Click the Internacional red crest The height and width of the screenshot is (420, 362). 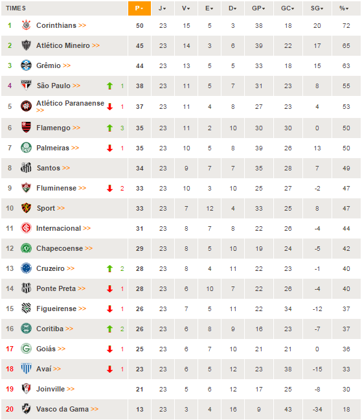[26, 228]
